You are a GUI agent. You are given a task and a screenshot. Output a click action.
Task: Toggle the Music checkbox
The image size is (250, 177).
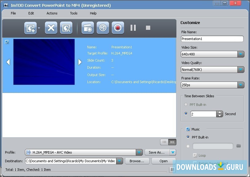coord(188,129)
